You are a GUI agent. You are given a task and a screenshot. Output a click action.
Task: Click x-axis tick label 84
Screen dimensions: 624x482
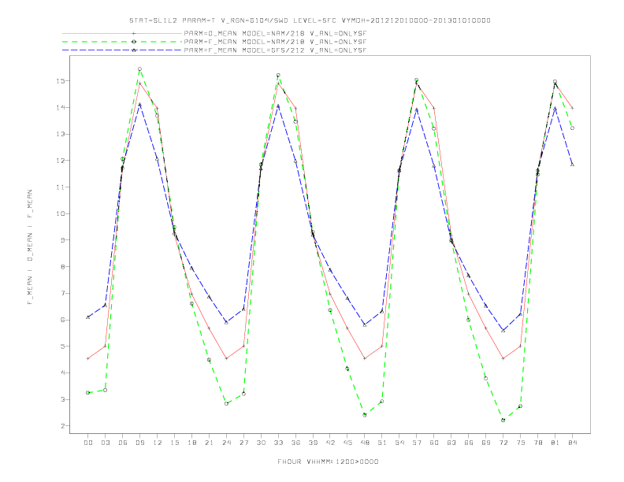(x=573, y=443)
